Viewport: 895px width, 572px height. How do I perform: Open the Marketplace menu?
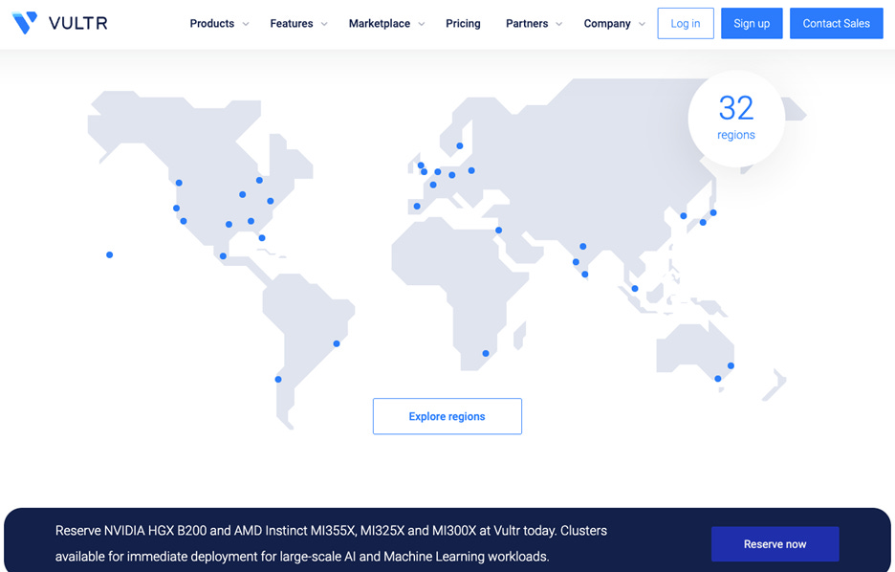click(x=379, y=23)
